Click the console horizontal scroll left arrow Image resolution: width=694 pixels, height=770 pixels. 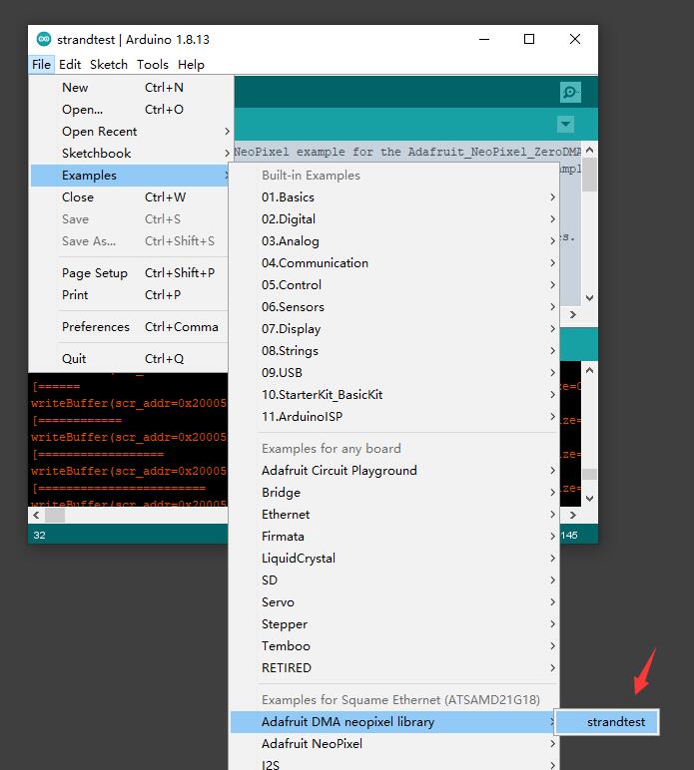pyautogui.click(x=36, y=515)
